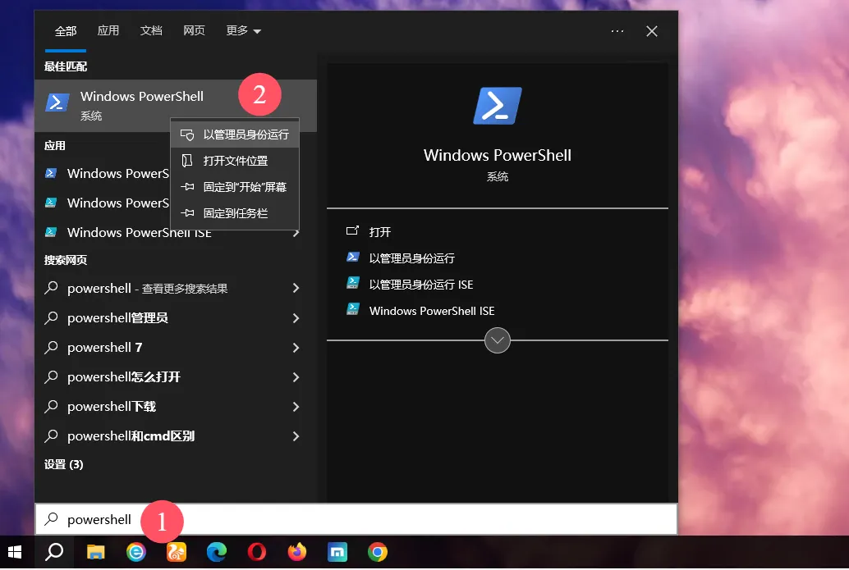This screenshot has height=570, width=849.
Task: Click 以管理员身份运行 in the preview pane
Action: tap(411, 258)
